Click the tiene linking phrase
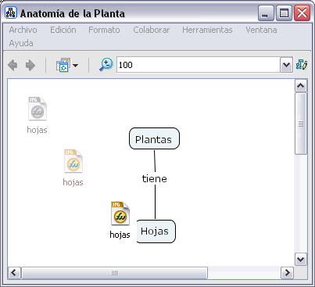This screenshot has width=315, height=287. [x=154, y=179]
